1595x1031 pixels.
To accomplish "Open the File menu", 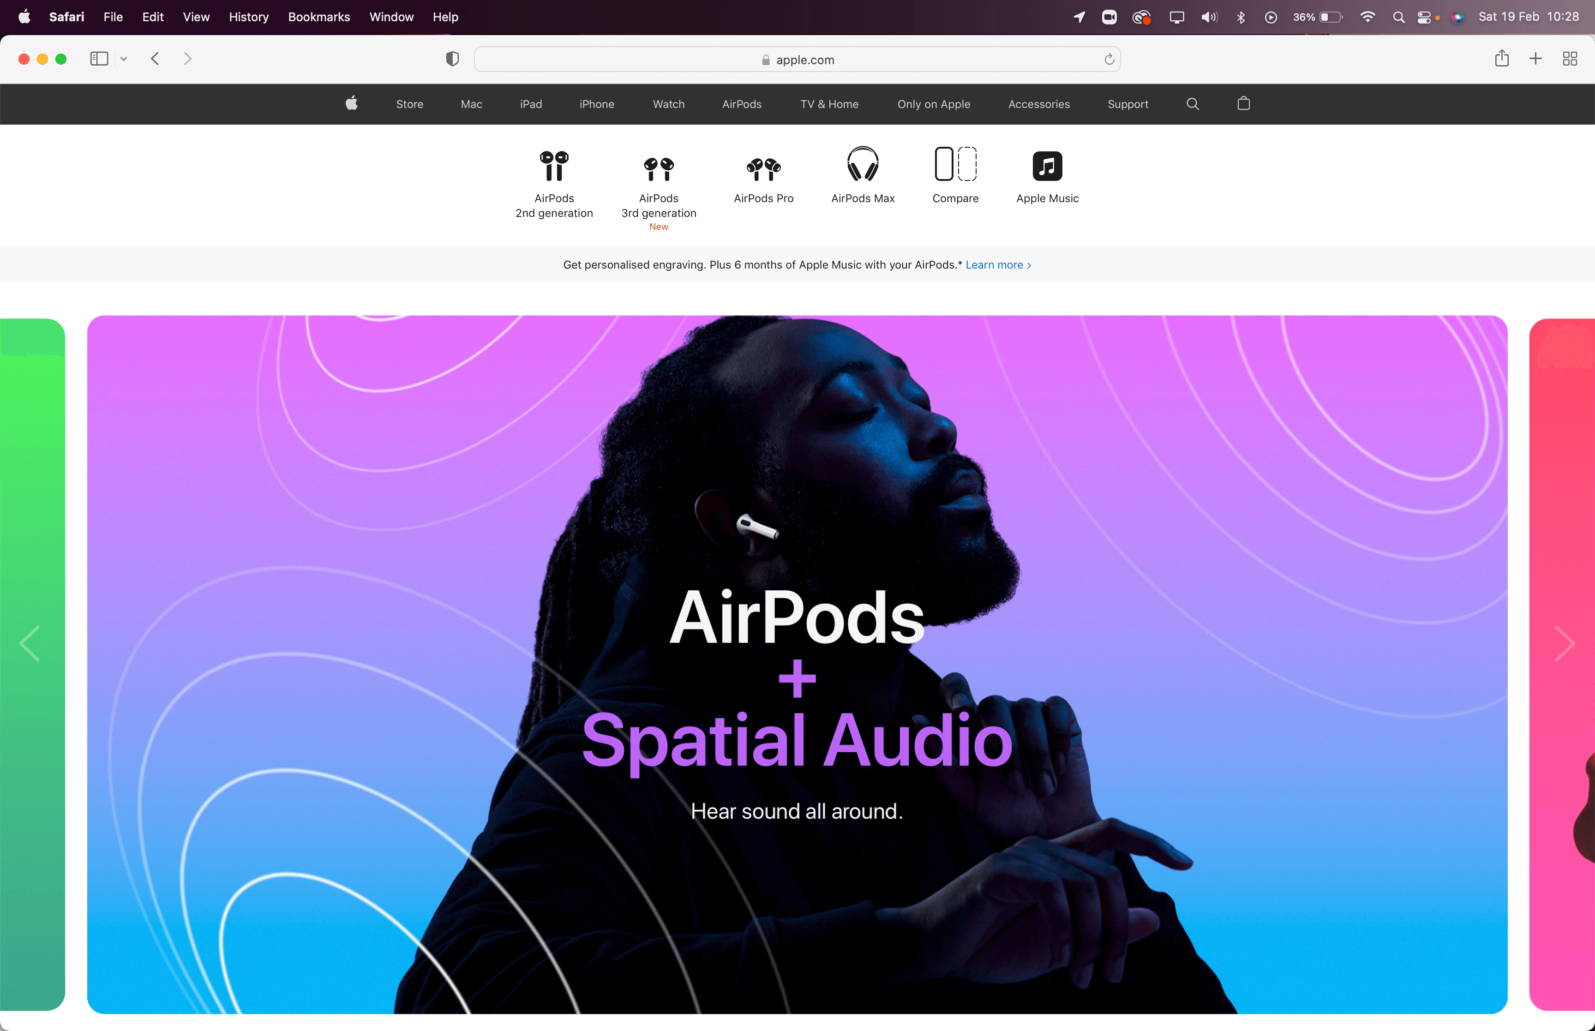I will point(113,17).
